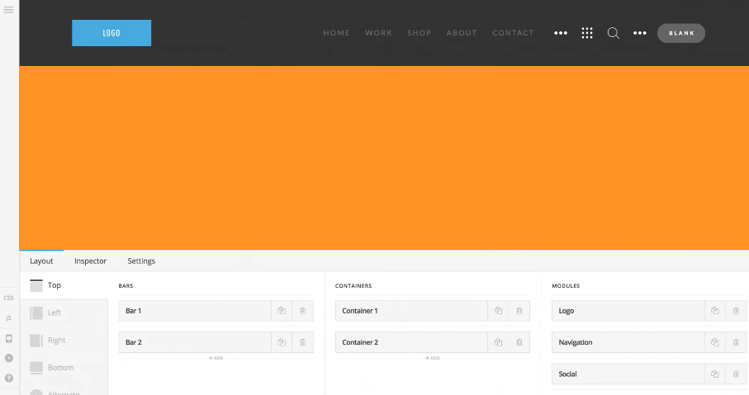This screenshot has height=395, width=749.
Task: Duplicate the Navigation module
Action: (714, 342)
